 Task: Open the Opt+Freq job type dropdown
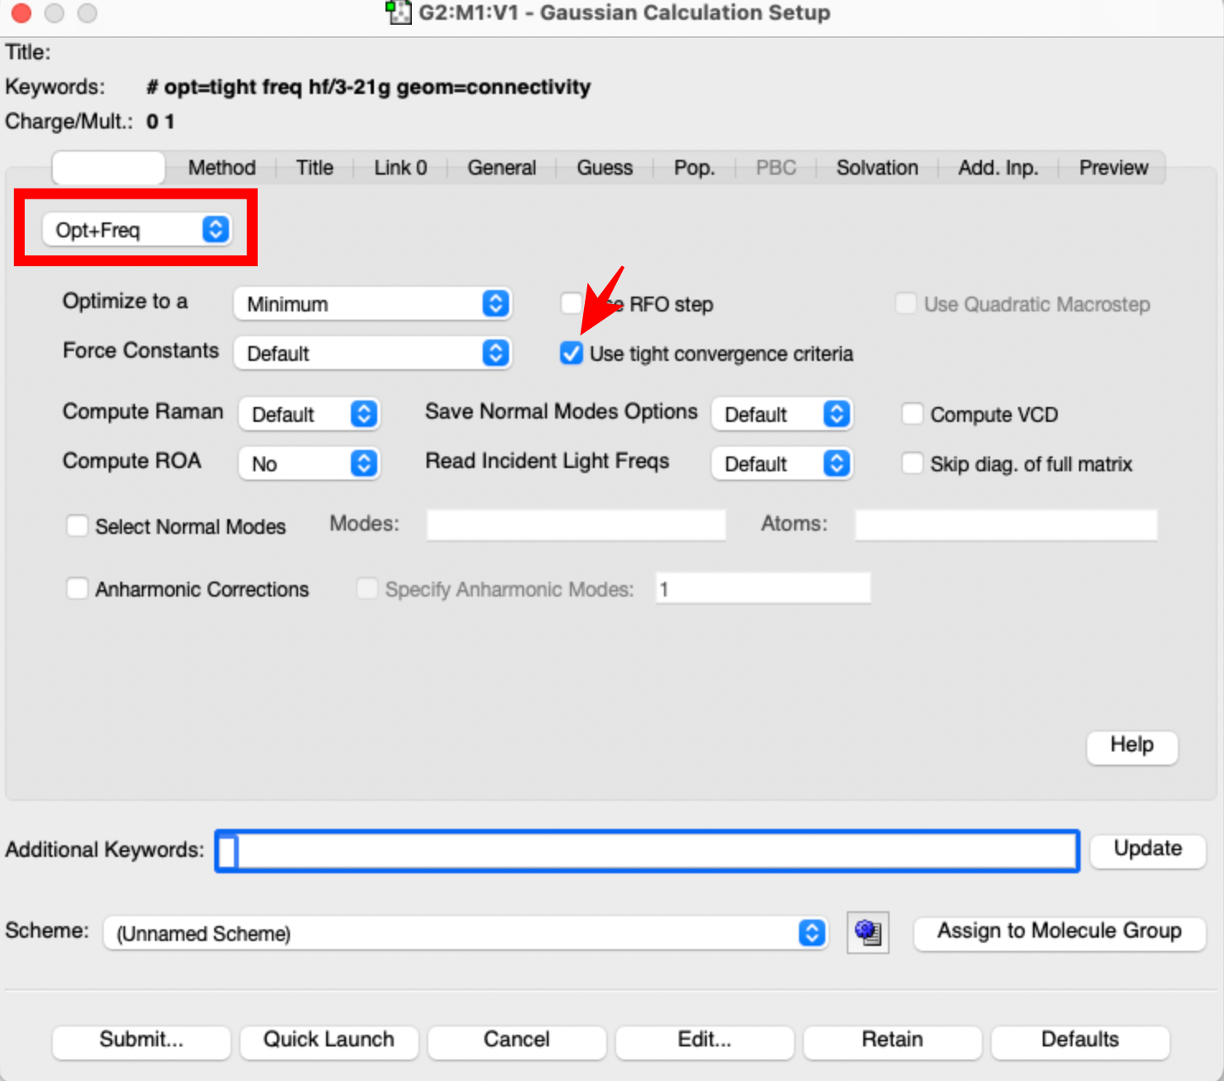pyautogui.click(x=137, y=229)
